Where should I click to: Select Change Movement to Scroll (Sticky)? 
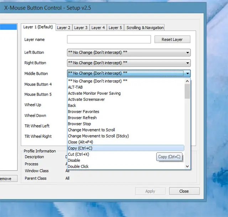click(x=98, y=136)
